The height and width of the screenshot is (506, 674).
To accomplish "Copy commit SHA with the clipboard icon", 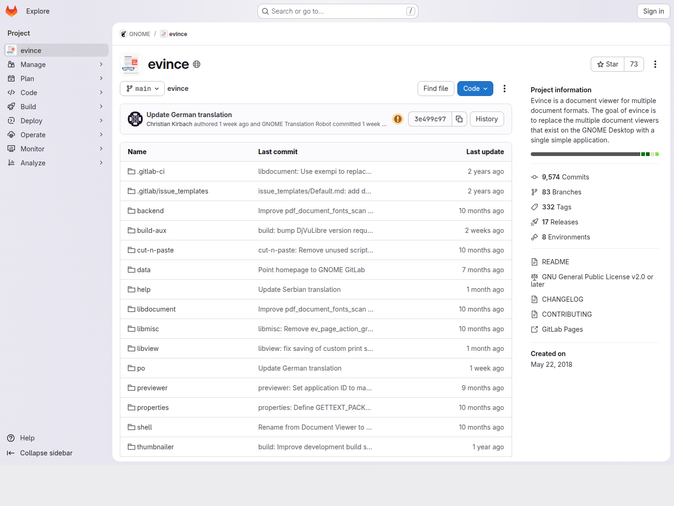I will pyautogui.click(x=459, y=119).
